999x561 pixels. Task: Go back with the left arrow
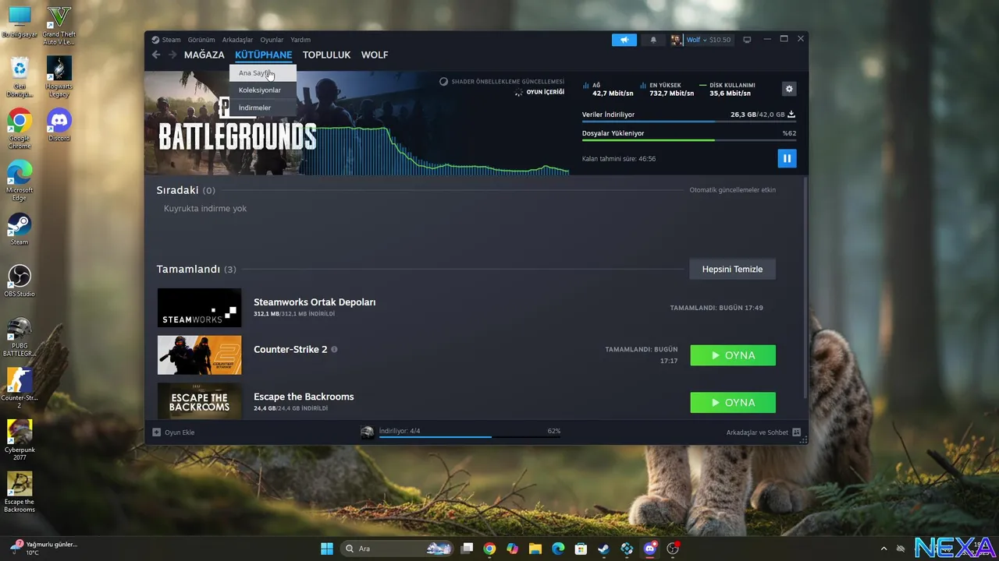pyautogui.click(x=156, y=55)
